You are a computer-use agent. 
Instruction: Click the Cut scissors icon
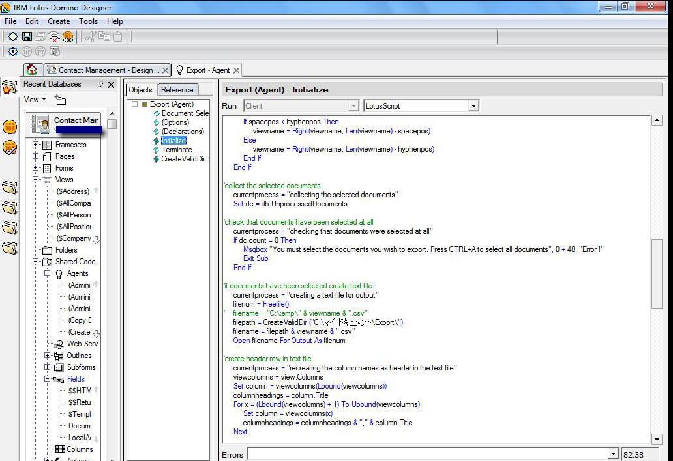click(90, 37)
